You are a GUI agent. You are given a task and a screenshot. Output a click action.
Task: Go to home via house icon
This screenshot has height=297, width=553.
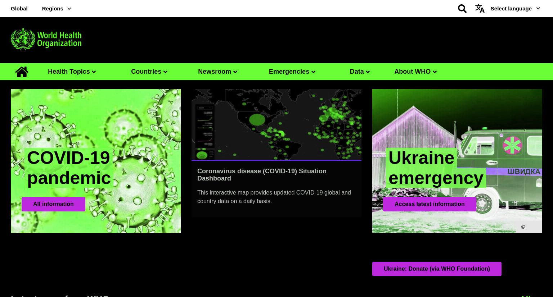point(22,72)
